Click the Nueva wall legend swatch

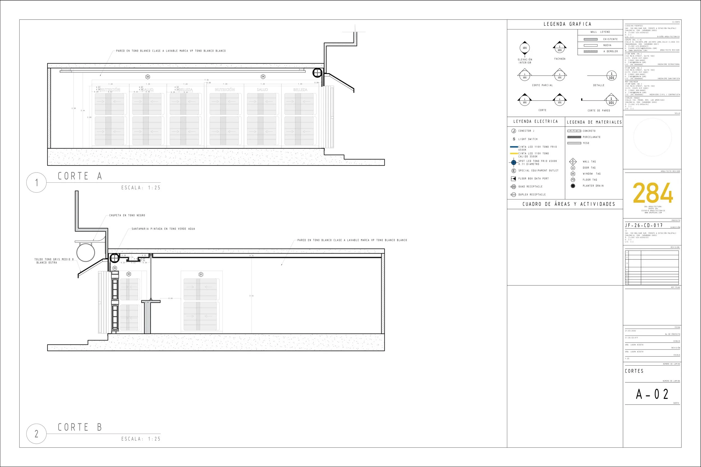click(x=591, y=45)
